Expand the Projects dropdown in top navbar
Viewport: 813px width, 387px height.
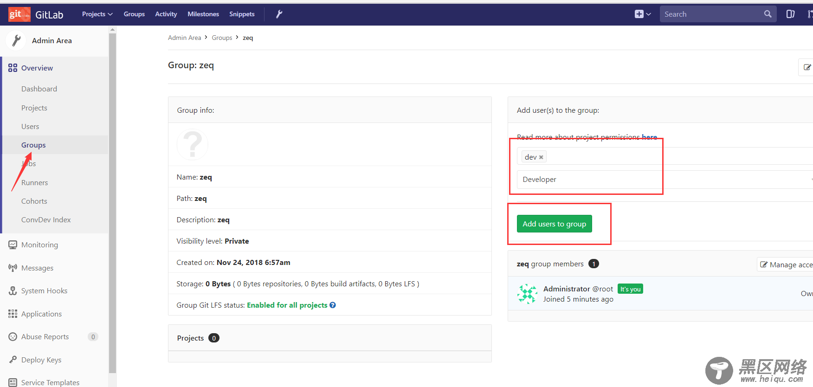coord(97,14)
